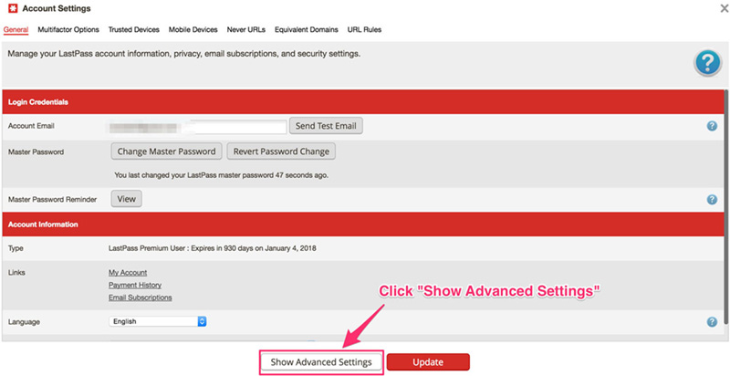
Task: Click help icon beside Language row
Action: click(x=712, y=321)
